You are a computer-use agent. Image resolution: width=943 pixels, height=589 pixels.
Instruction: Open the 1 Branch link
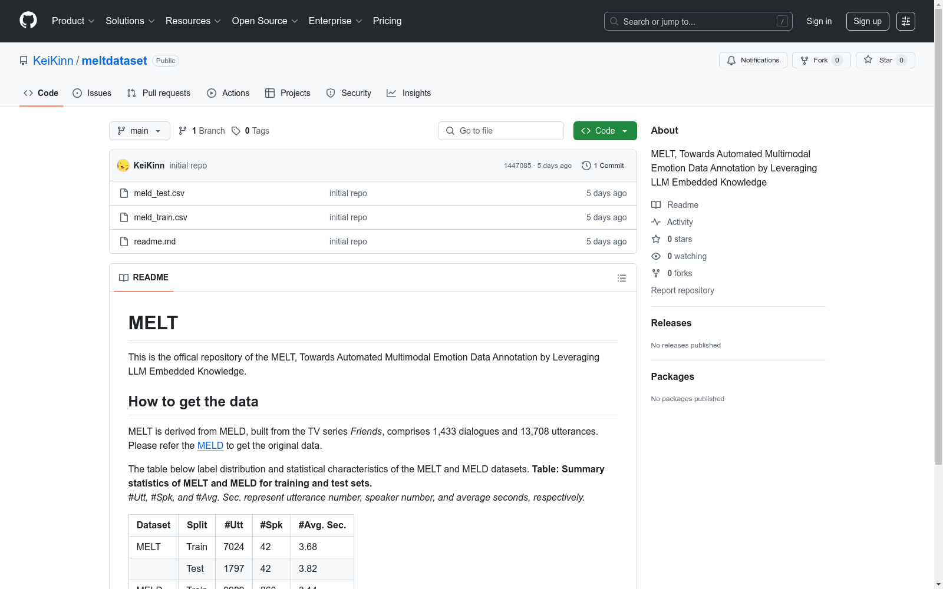coord(202,131)
